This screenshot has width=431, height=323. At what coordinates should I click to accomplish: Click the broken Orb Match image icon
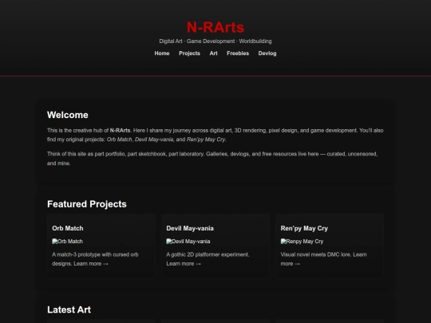[55, 241]
